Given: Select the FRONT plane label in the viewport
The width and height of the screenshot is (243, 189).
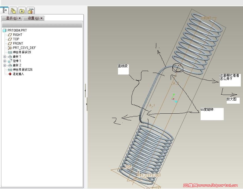Looking at the screenshot, I should (206, 18).
